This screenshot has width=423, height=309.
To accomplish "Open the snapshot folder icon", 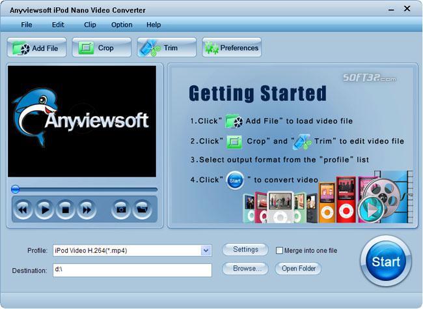I will coord(142,209).
